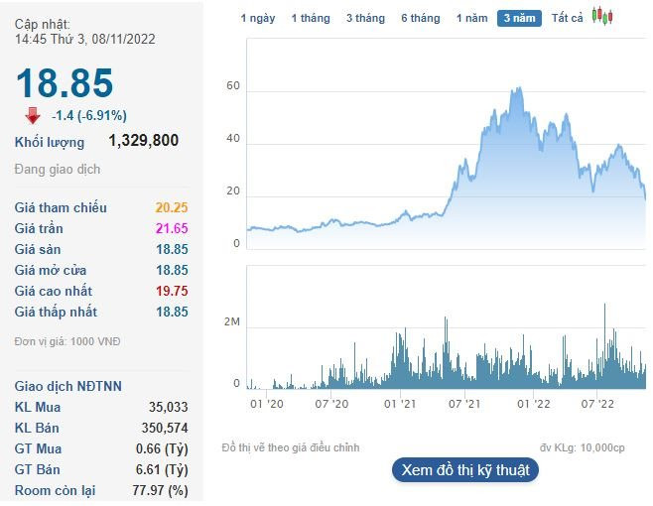653x506 pixels.
Task: Click the "Giá trần" ceiling price 21.65
Action: [x=172, y=228]
